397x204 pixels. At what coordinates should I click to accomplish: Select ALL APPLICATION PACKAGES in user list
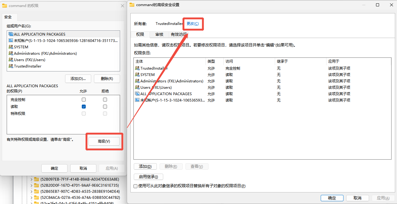pos(63,34)
